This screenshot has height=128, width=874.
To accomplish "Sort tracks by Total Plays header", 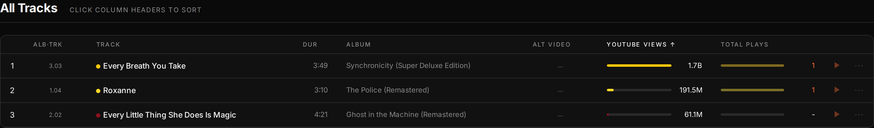I will (x=744, y=45).
